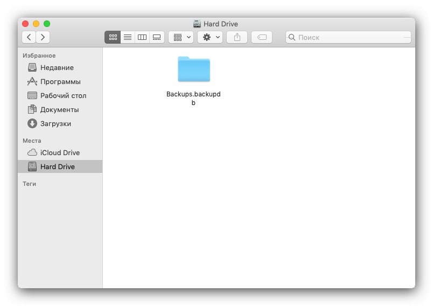
Task: Click the Share toolbar button
Action: tap(237, 37)
